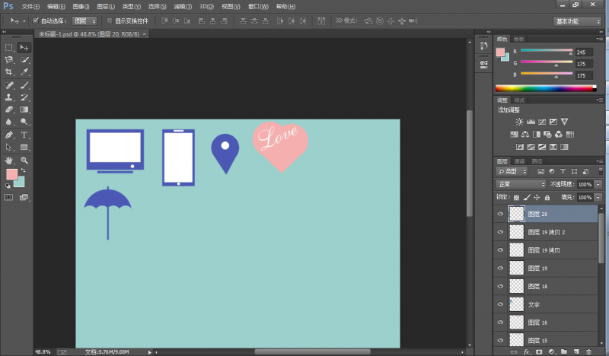The width and height of the screenshot is (609, 356).
Task: Select the Hand tool
Action: (9, 161)
